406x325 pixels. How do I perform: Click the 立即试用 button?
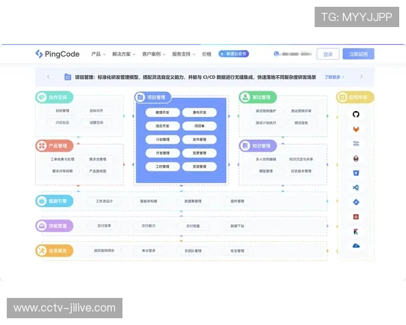[x=359, y=54]
